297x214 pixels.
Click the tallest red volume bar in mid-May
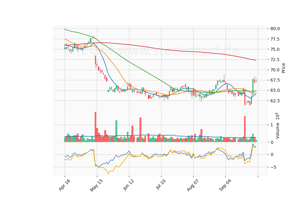point(96,127)
